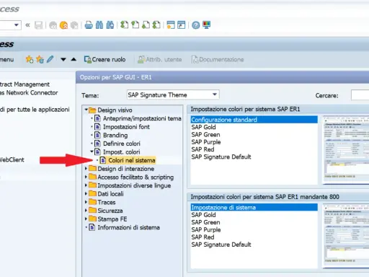Screen dimensions: 369x277
Task: Click the Generate Shortcut icon
Action: coord(182,25)
